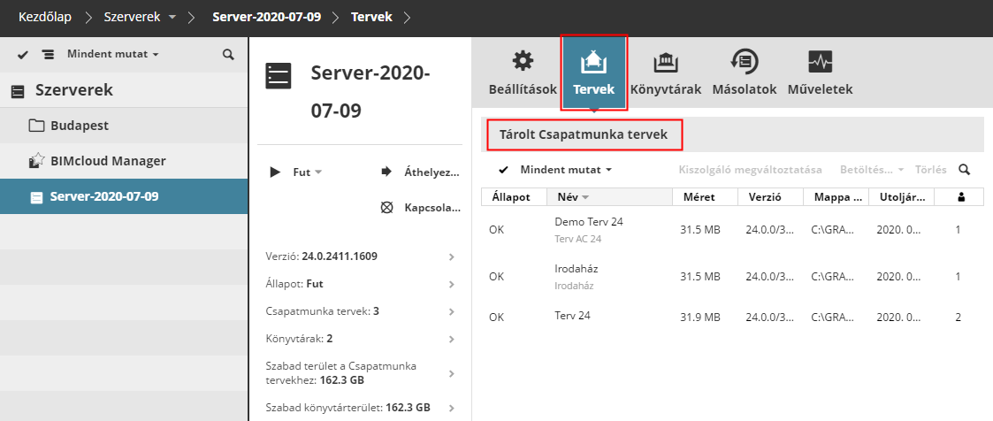The width and height of the screenshot is (993, 421).
Task: Click the Törlés button
Action: (x=931, y=170)
